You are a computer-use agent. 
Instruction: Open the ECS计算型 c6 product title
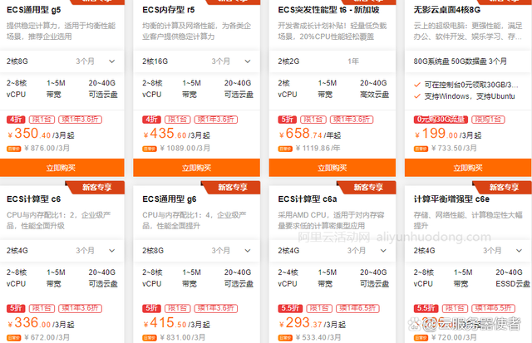(x=33, y=199)
